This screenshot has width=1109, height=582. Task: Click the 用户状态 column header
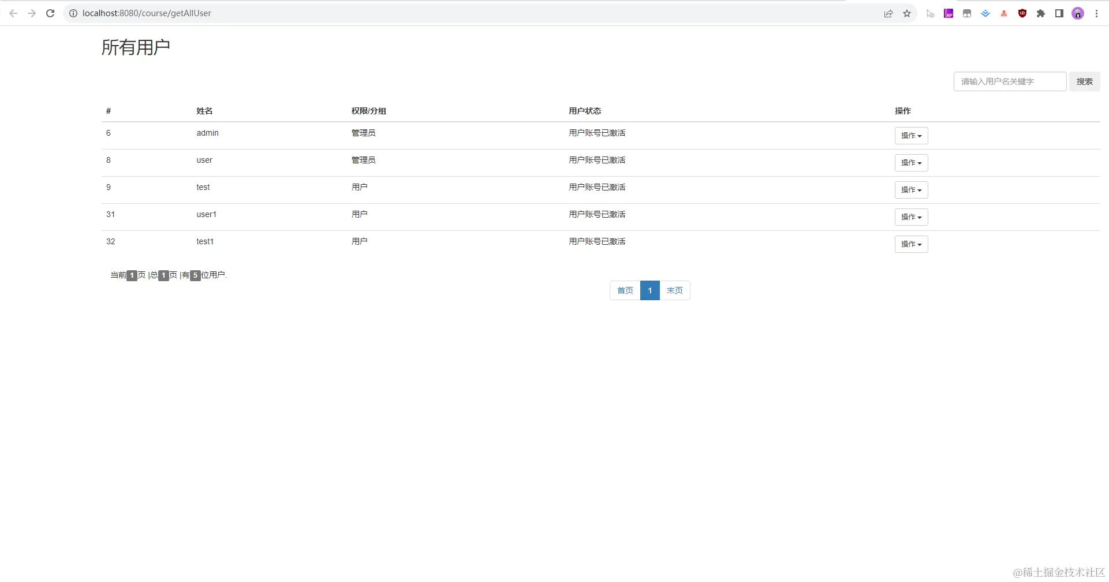[x=585, y=111]
